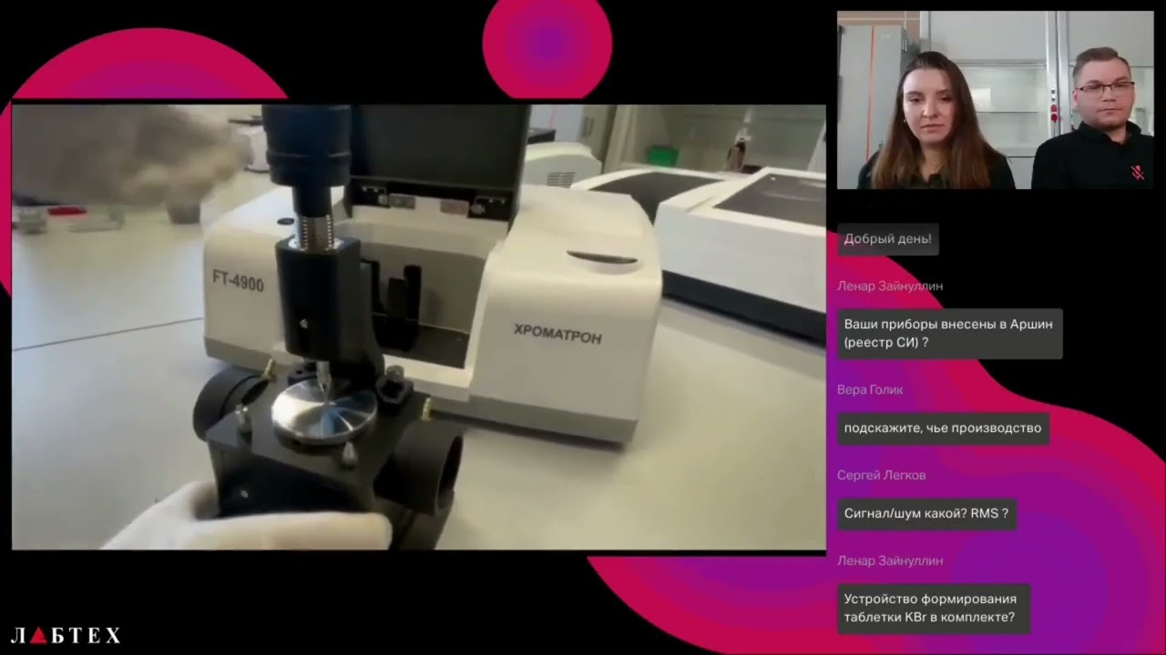1166x655 pixels.
Task: Select the "Добрый день!" chat message
Action: click(x=888, y=239)
